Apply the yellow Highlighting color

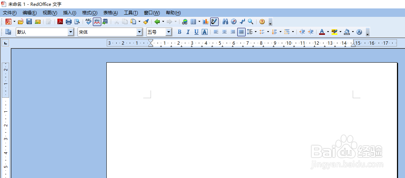coord(334,32)
